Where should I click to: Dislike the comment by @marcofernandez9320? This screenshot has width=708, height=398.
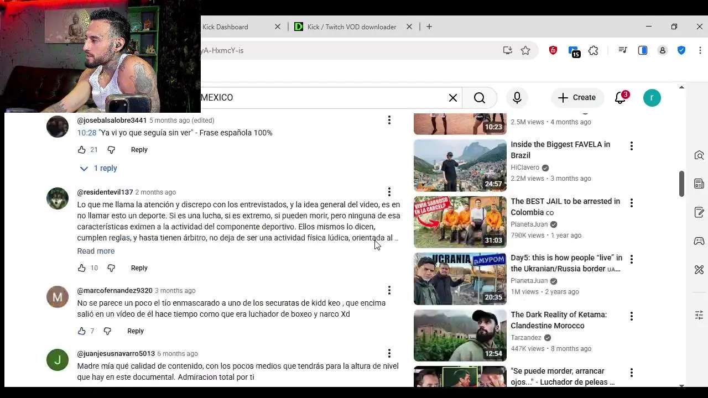pyautogui.click(x=107, y=331)
